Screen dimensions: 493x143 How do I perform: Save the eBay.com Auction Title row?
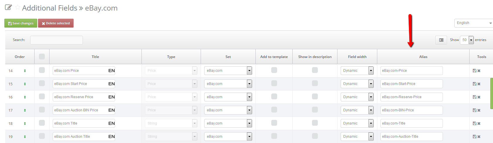[475, 137]
